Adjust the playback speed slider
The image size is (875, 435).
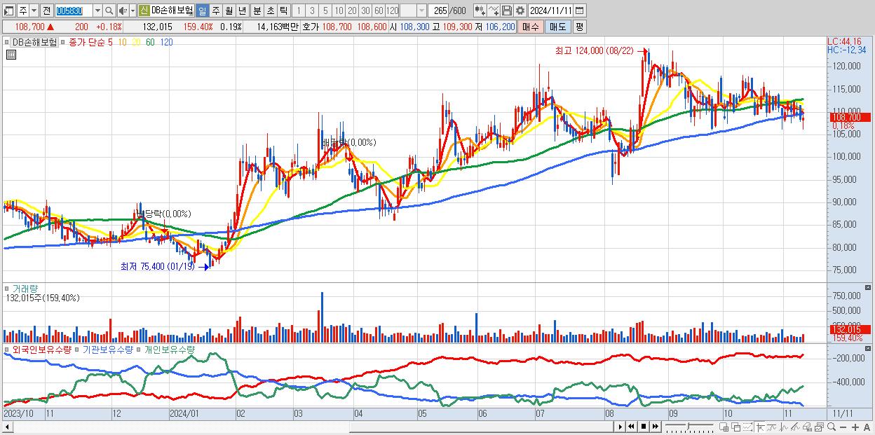(689, 427)
